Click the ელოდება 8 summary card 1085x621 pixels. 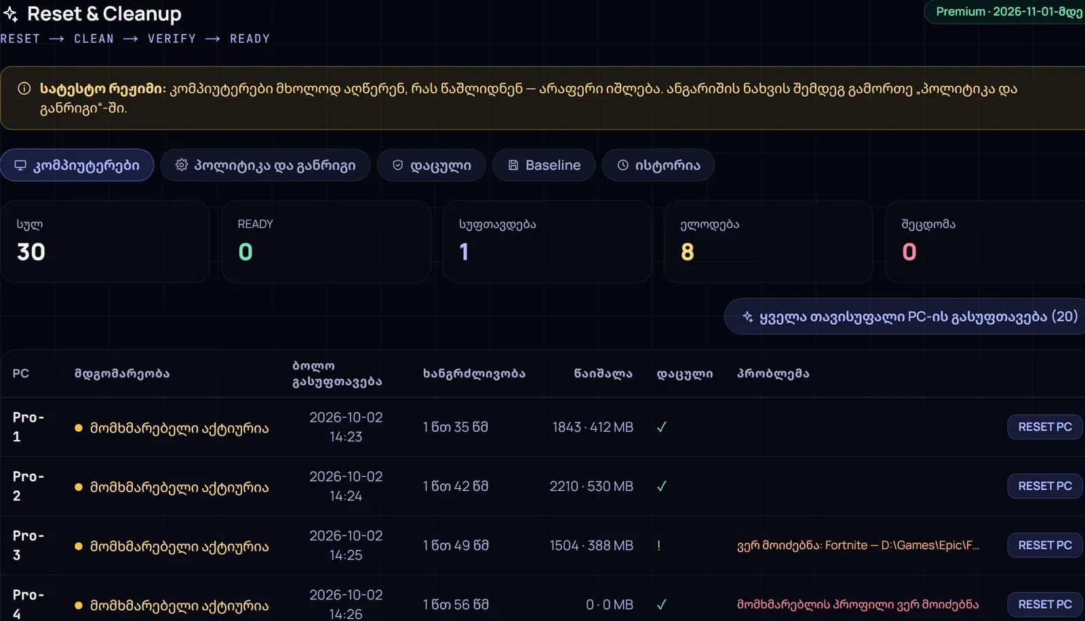pos(768,241)
